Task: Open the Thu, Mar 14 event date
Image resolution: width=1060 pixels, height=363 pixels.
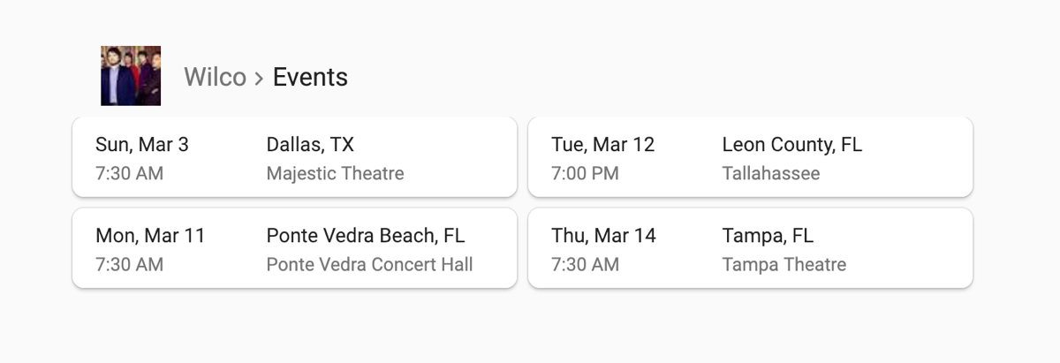Action: [603, 236]
